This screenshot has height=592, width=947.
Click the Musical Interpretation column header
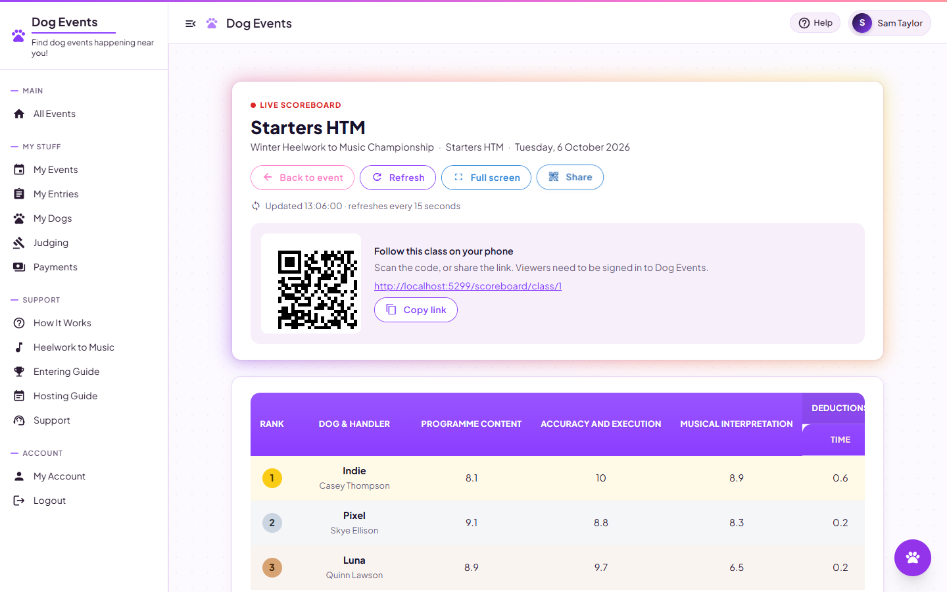(x=737, y=424)
